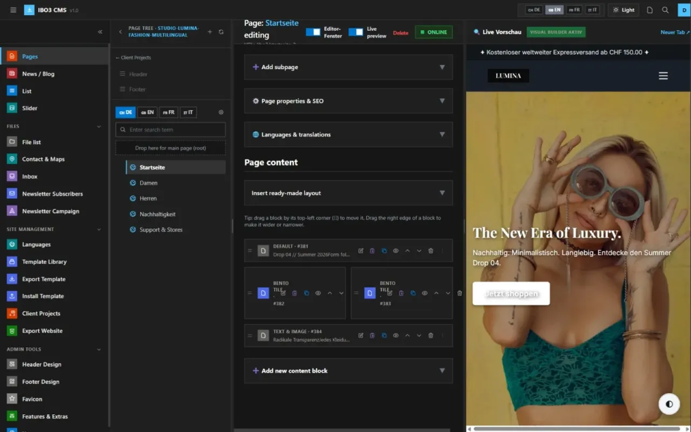Image resolution: width=691 pixels, height=432 pixels.
Task: Open the hamburger menu in the top bar
Action: [13, 10]
